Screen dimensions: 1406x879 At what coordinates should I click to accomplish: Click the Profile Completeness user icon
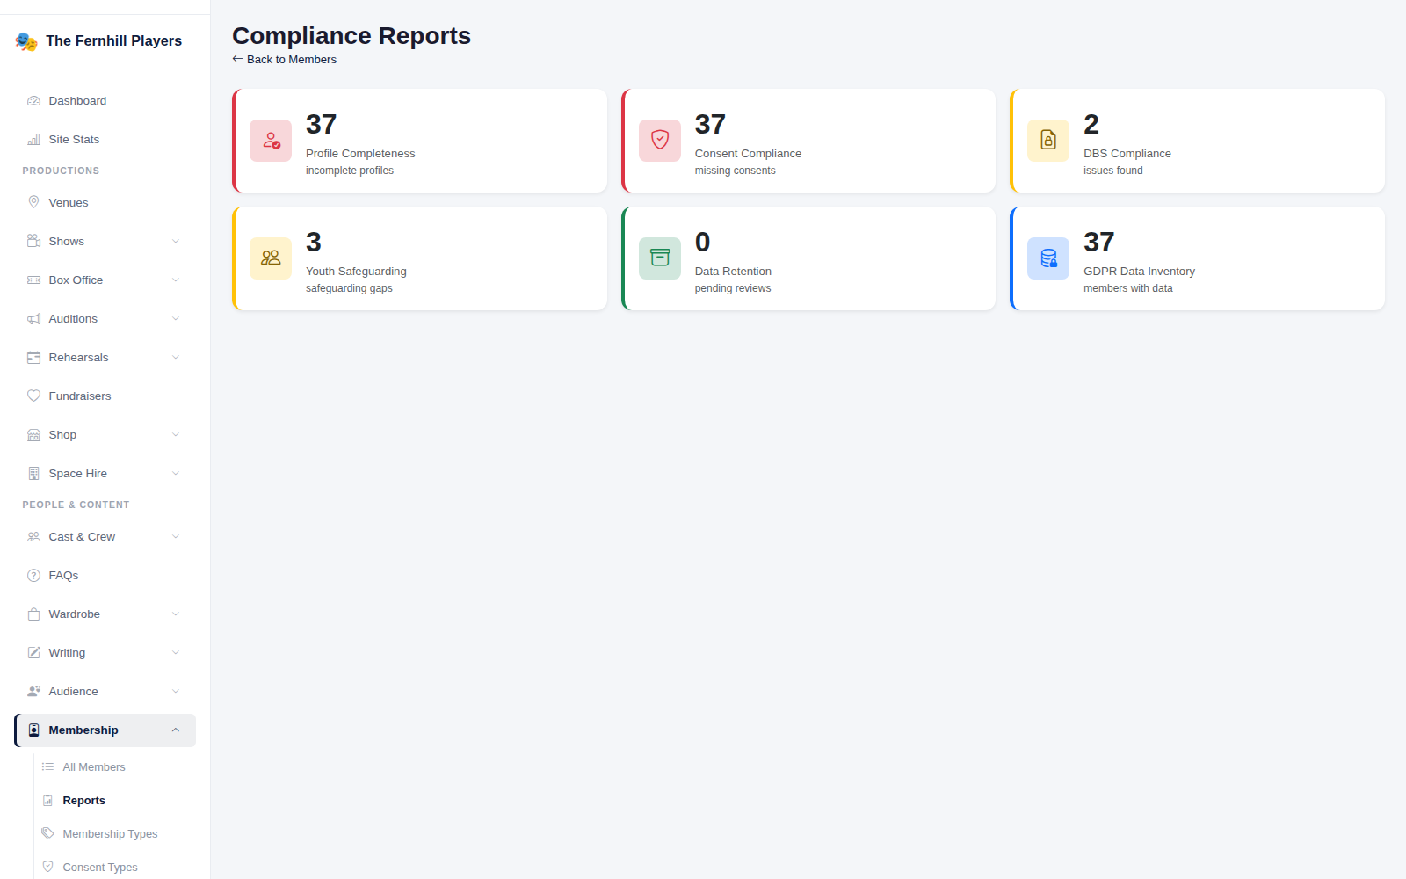tap(271, 141)
